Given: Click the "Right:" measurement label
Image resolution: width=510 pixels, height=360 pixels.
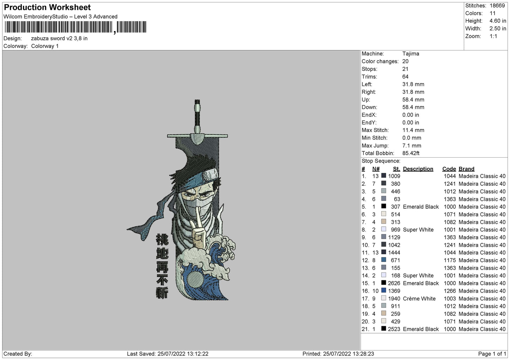Looking at the screenshot, I should click(x=369, y=92).
